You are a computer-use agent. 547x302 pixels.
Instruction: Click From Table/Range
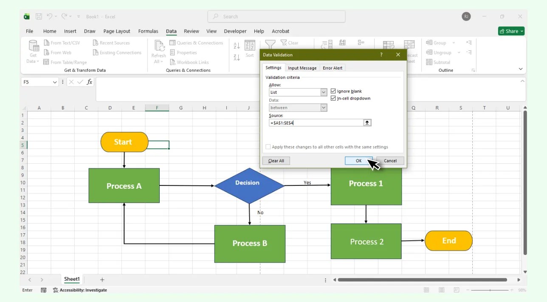[65, 62]
